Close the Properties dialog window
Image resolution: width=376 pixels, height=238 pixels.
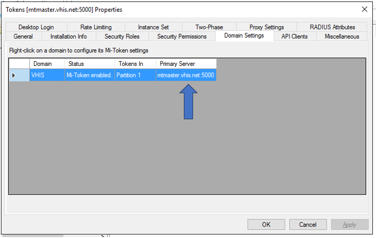[x=365, y=9]
